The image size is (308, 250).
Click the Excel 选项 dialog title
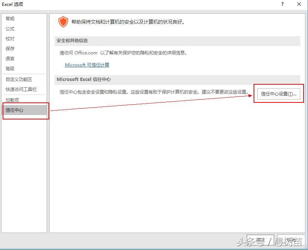13,4
